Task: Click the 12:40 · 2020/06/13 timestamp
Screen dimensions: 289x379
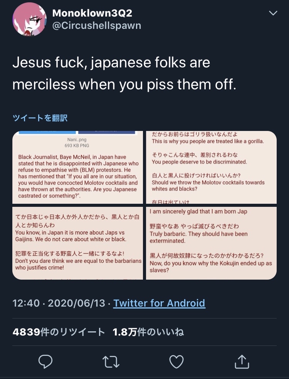Action: tap(59, 303)
